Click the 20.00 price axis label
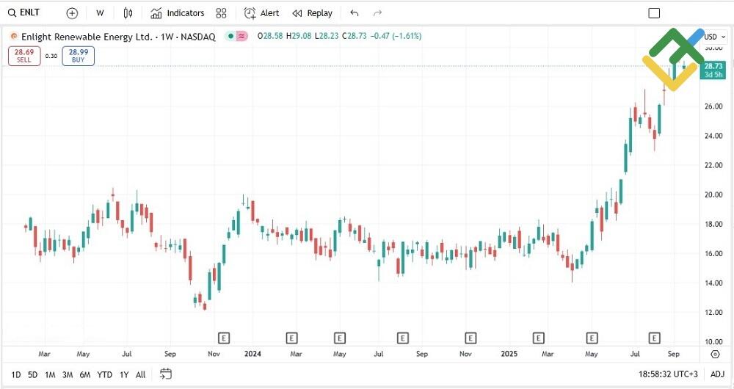Screen dimensions: 734x389 click(713, 194)
